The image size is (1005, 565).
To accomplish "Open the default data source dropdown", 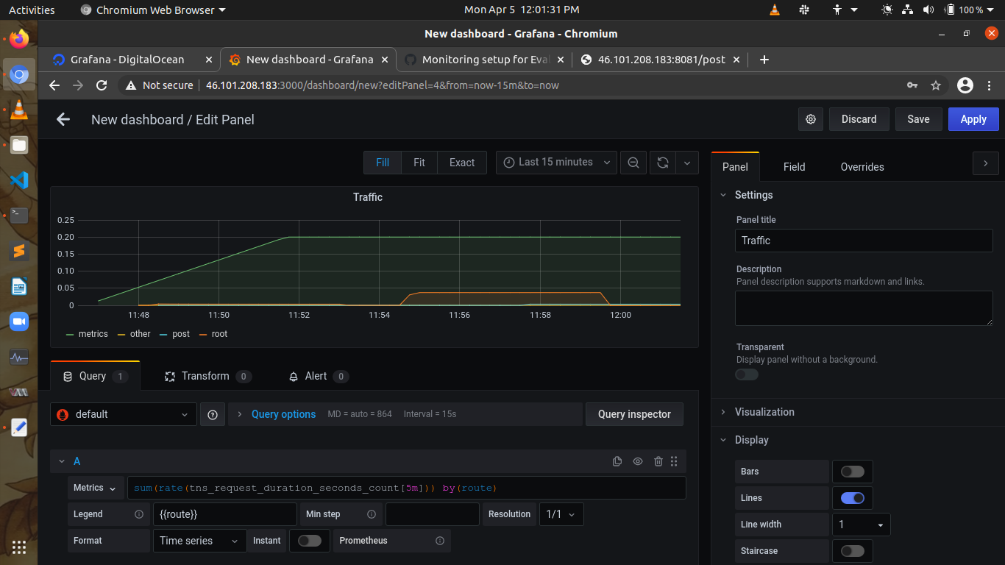I will 122,414.
